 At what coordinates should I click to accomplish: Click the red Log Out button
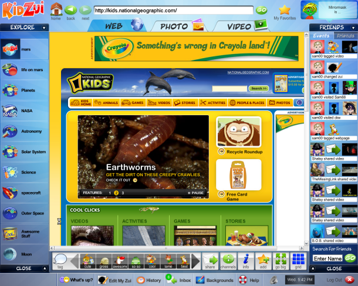click(x=349, y=280)
